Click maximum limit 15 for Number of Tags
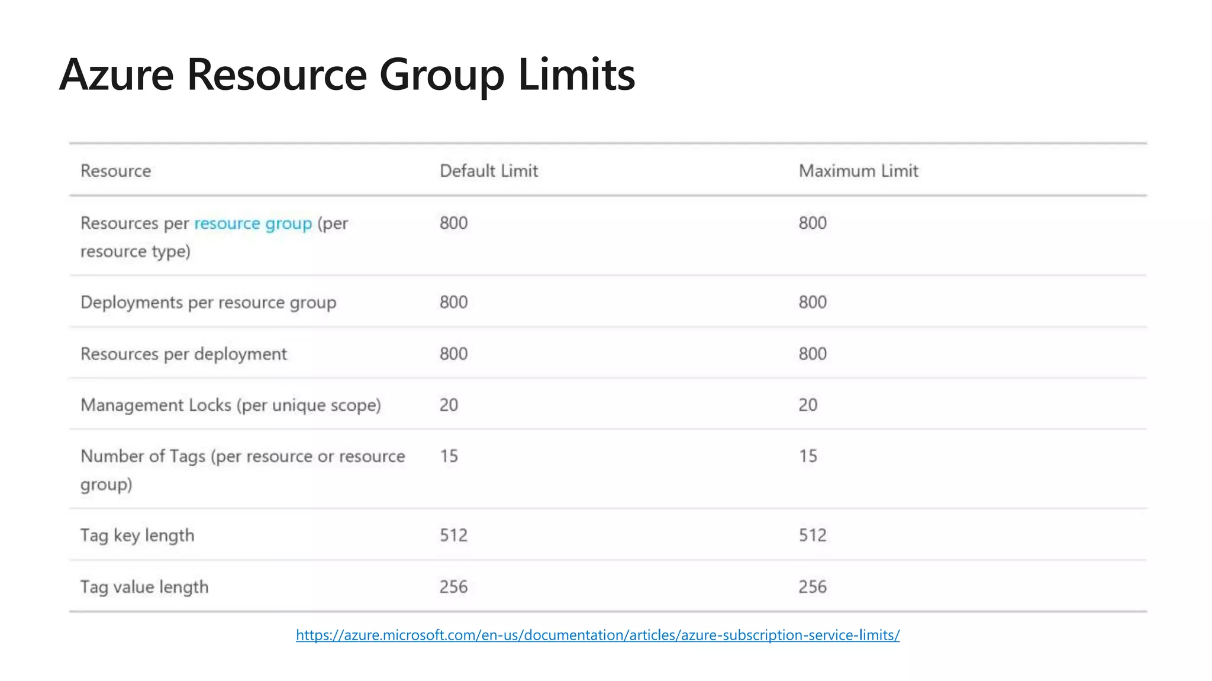Screen dimensions: 1212x681 808,456
